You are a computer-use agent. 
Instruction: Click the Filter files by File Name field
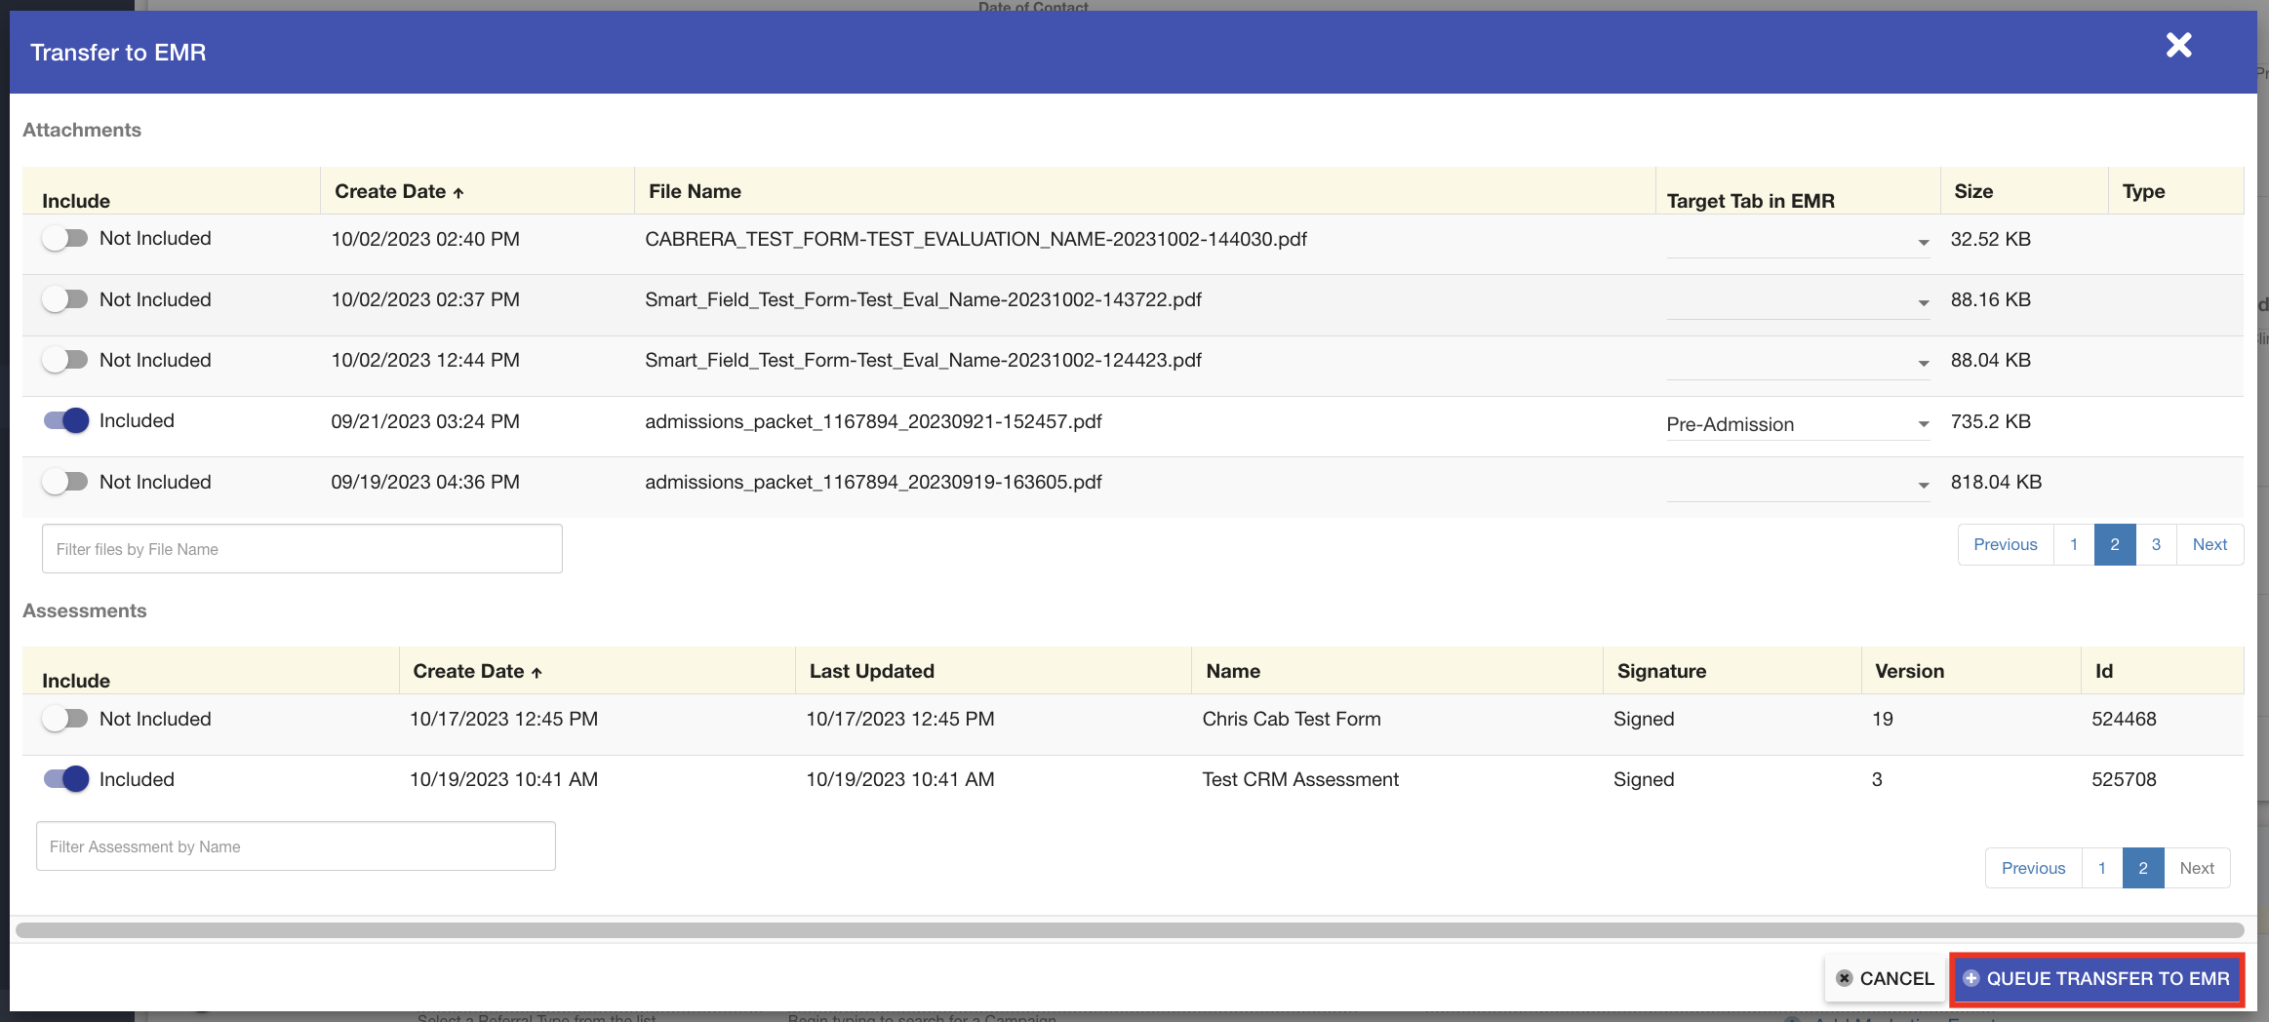[301, 550]
